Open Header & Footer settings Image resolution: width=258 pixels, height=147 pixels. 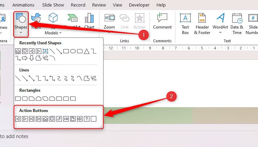202,24
